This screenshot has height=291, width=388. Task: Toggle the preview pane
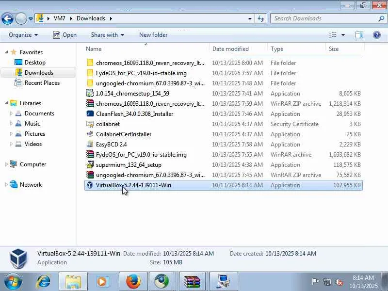coord(359,35)
